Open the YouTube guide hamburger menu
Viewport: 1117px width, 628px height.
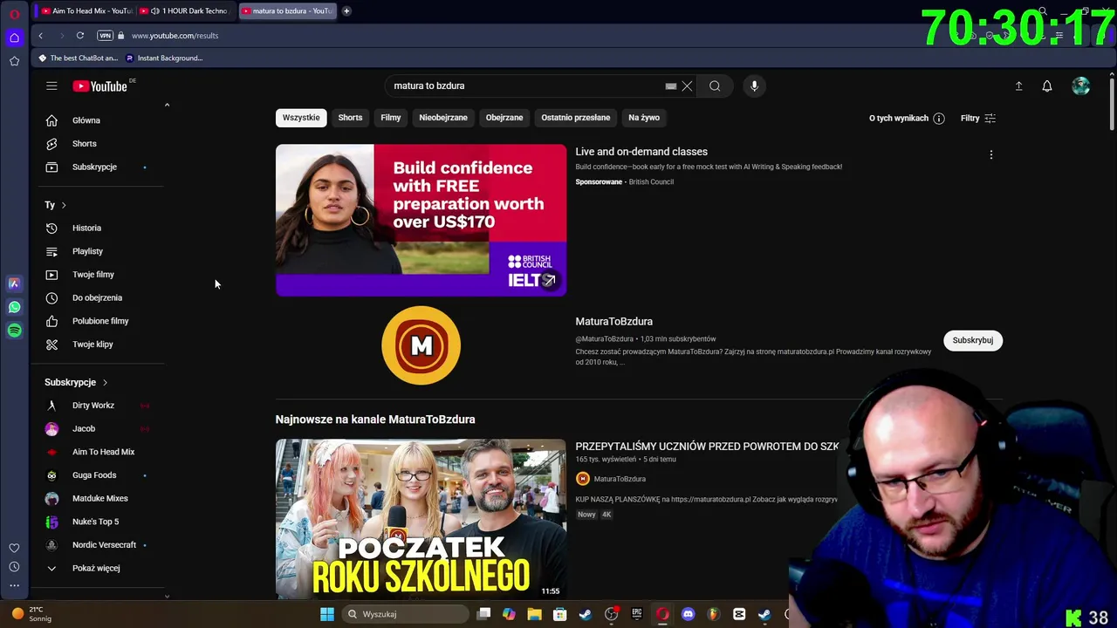pyautogui.click(x=51, y=85)
